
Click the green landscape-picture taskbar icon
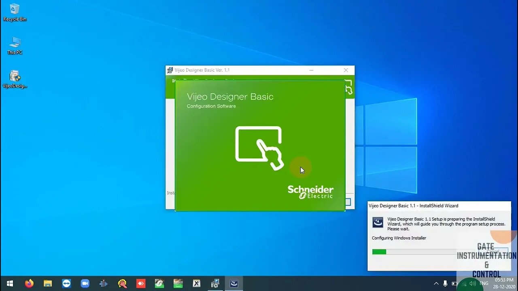(x=178, y=283)
